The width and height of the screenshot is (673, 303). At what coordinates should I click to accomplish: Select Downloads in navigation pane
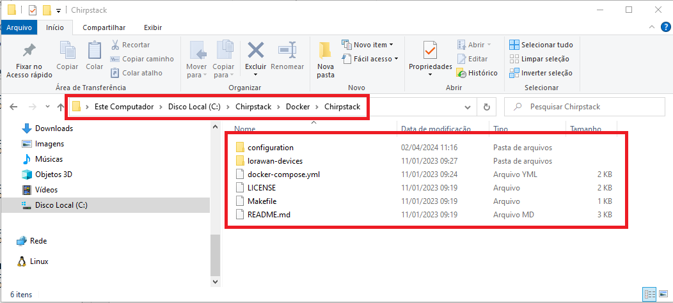47,128
